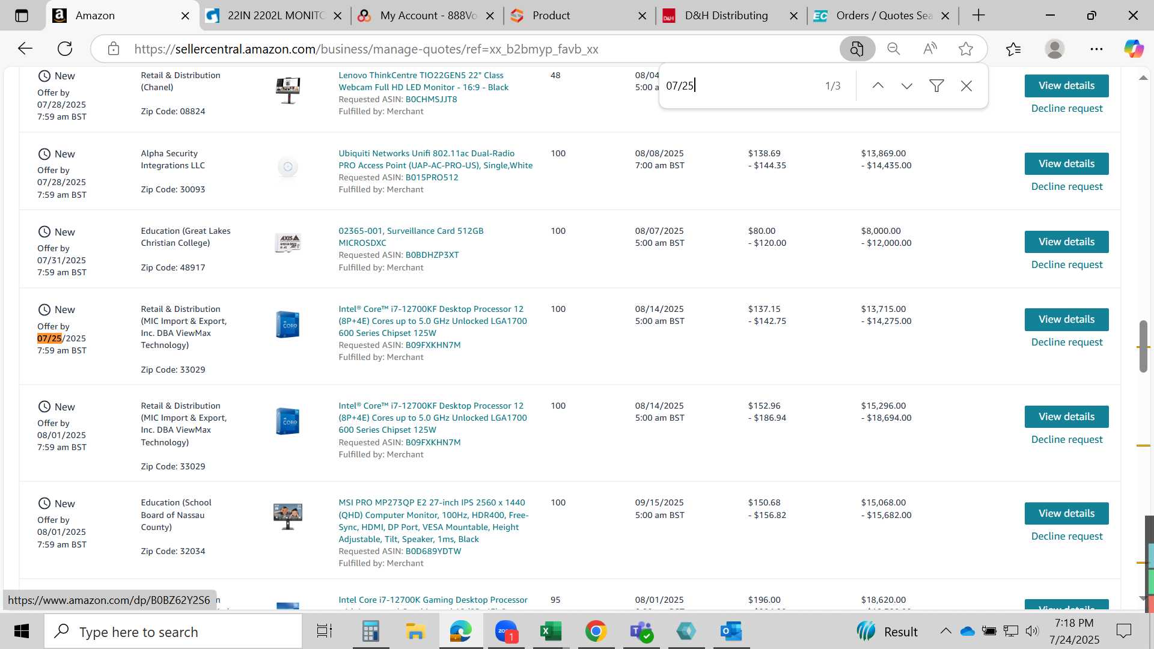Screen dimensions: 1154x649
Task: Click the zoom out magnifier icon
Action: pyautogui.click(x=894, y=49)
